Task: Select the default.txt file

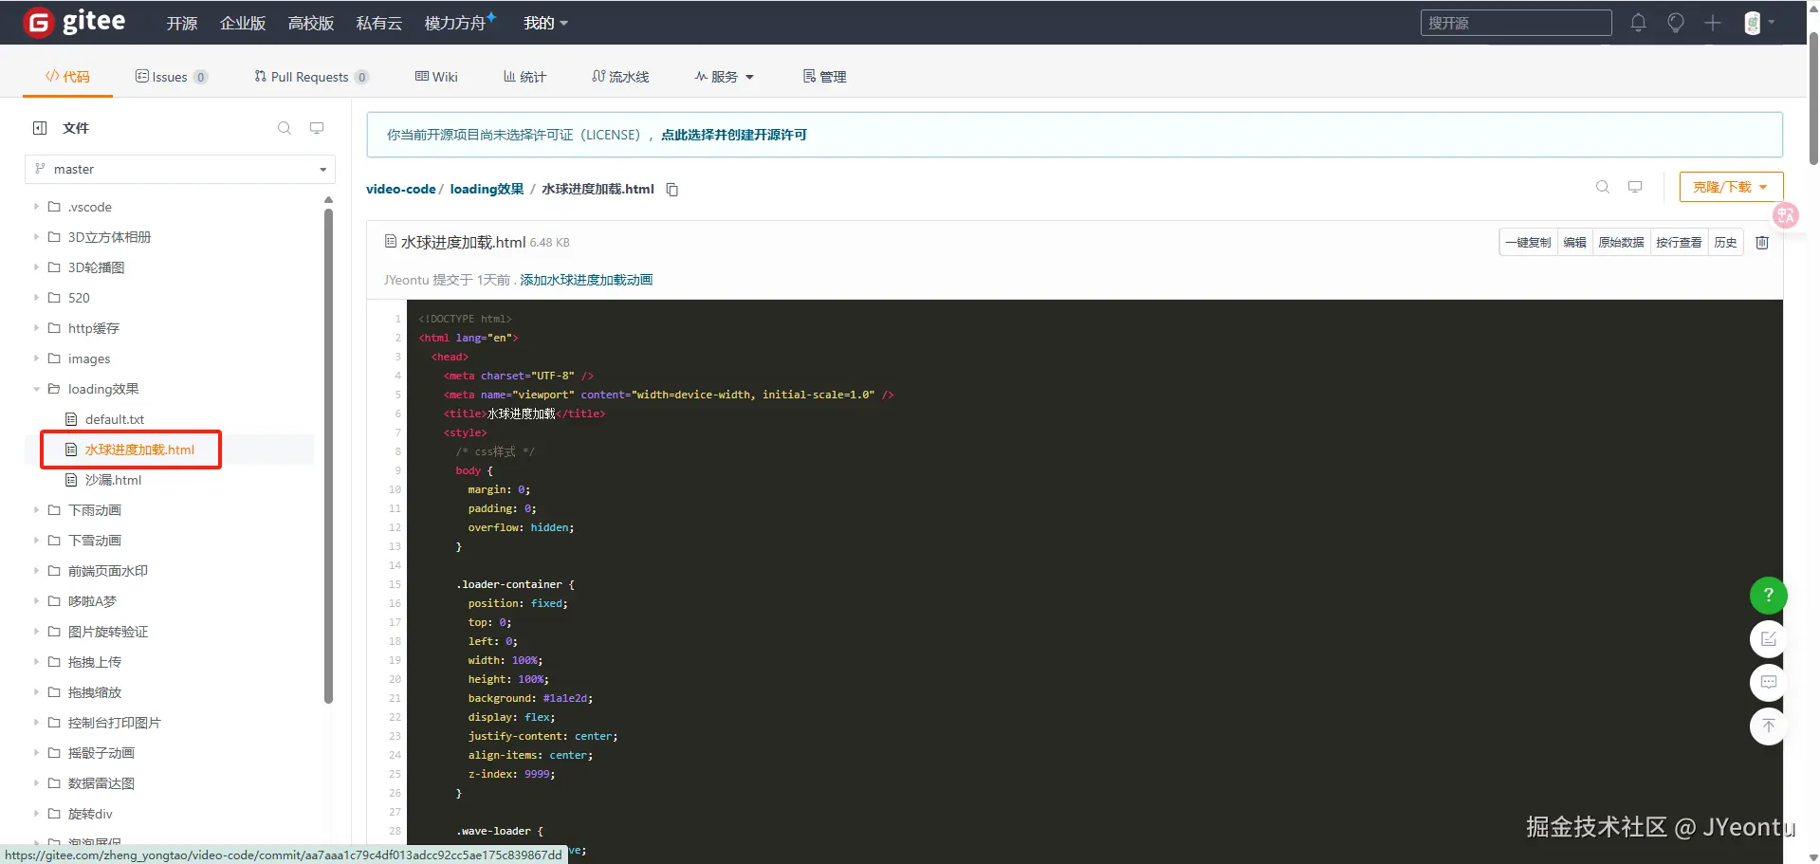Action: [115, 419]
